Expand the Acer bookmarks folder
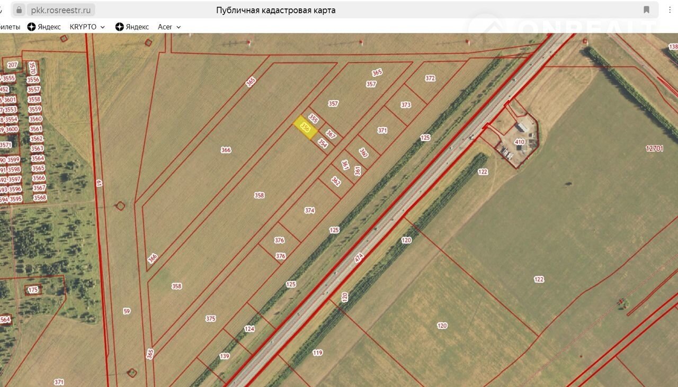 (169, 27)
